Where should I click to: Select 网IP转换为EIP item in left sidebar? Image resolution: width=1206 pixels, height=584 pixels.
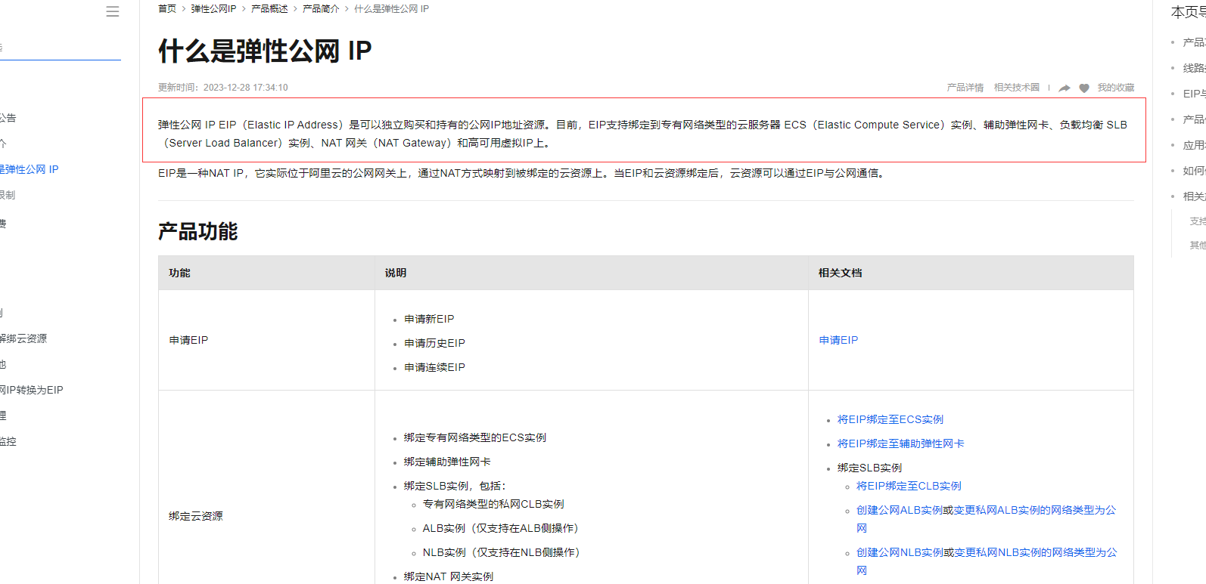(32, 390)
